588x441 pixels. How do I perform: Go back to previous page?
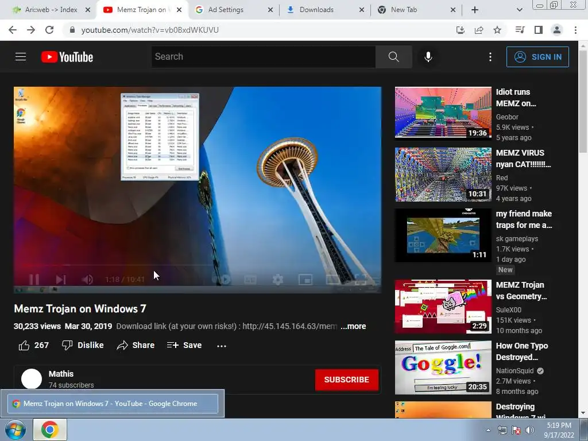tap(13, 30)
